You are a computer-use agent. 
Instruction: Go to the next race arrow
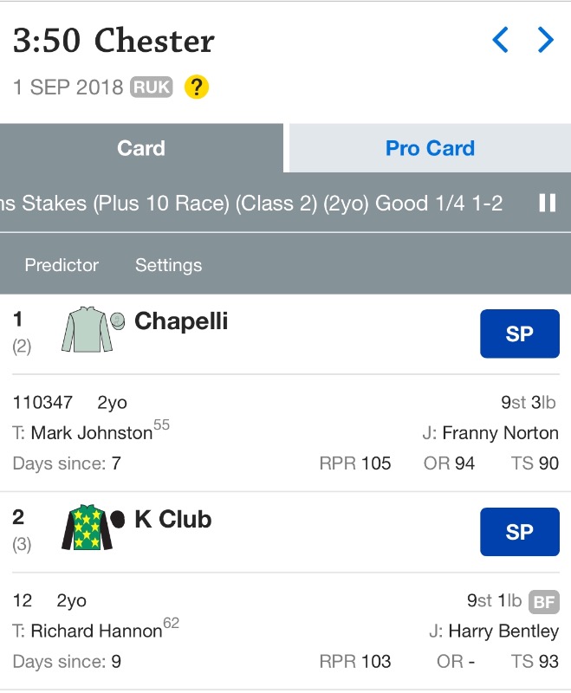[x=545, y=40]
